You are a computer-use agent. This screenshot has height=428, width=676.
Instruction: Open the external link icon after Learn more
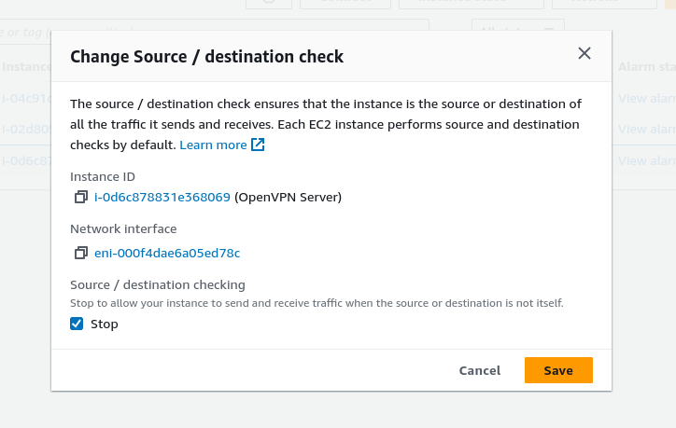pyautogui.click(x=258, y=145)
